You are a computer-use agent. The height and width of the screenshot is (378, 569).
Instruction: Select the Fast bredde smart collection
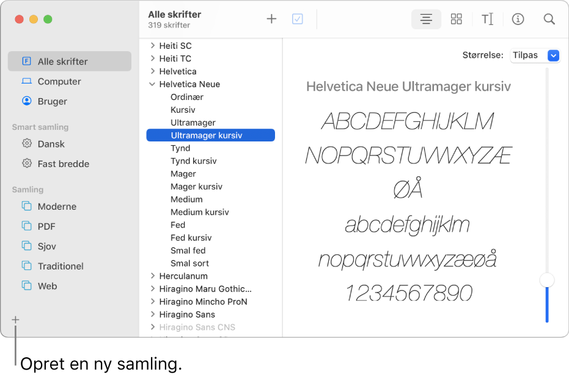click(63, 163)
